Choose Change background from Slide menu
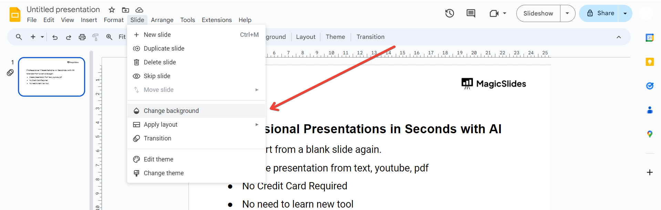 click(x=171, y=111)
